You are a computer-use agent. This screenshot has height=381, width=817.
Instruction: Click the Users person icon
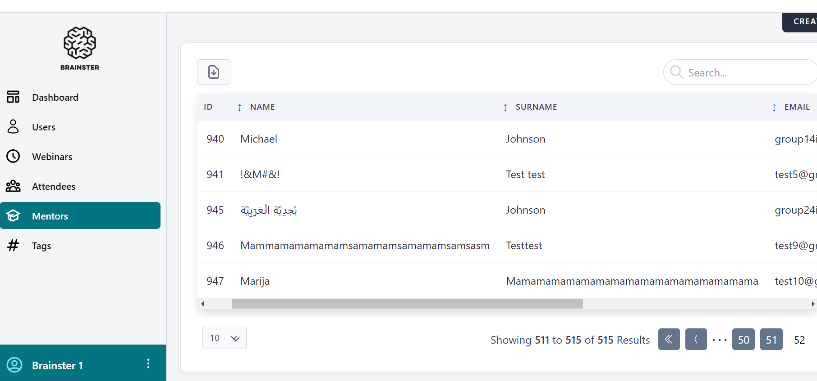pyautogui.click(x=13, y=127)
